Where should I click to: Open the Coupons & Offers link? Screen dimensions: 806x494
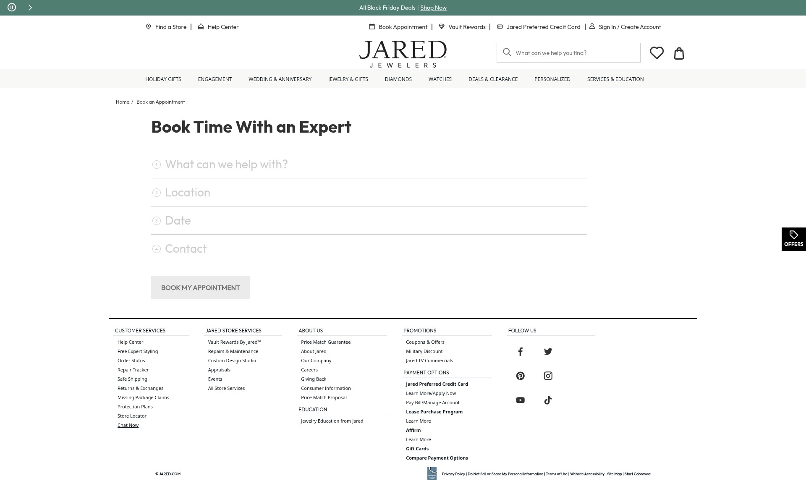click(425, 342)
